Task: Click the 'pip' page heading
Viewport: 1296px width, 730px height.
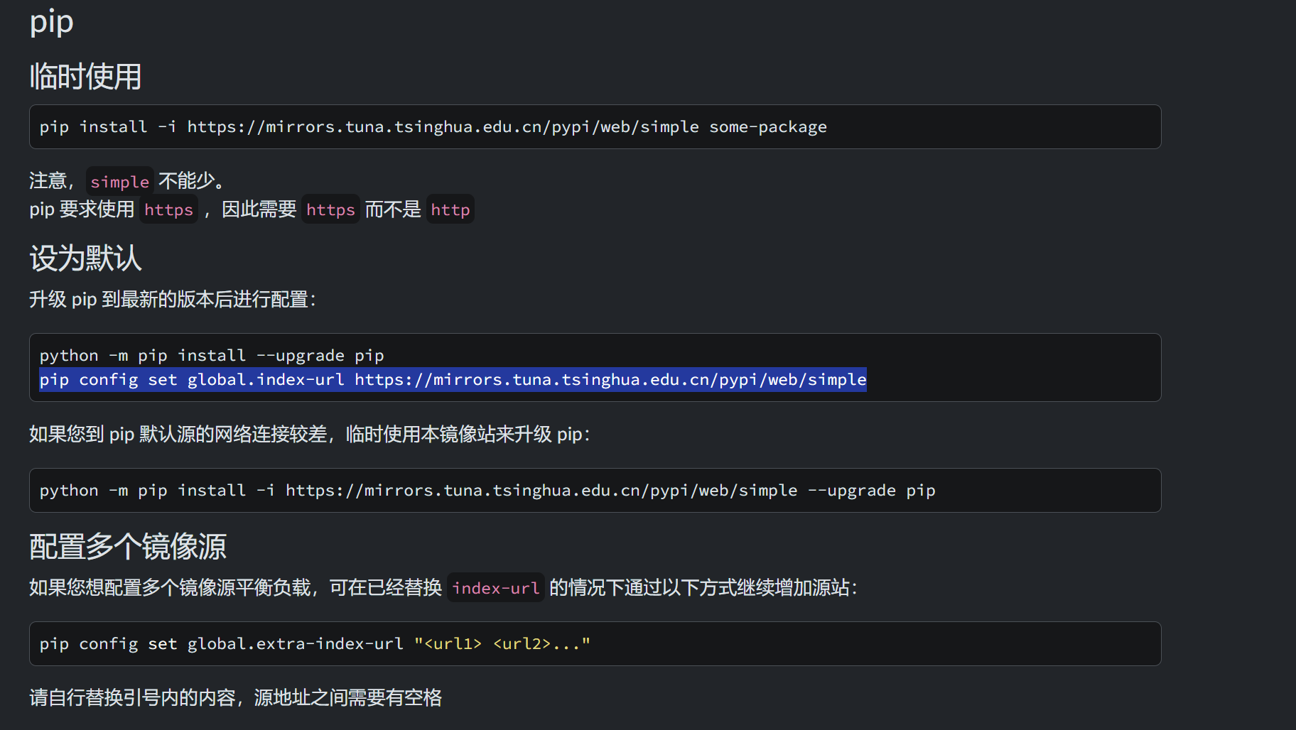Action: coord(51,23)
